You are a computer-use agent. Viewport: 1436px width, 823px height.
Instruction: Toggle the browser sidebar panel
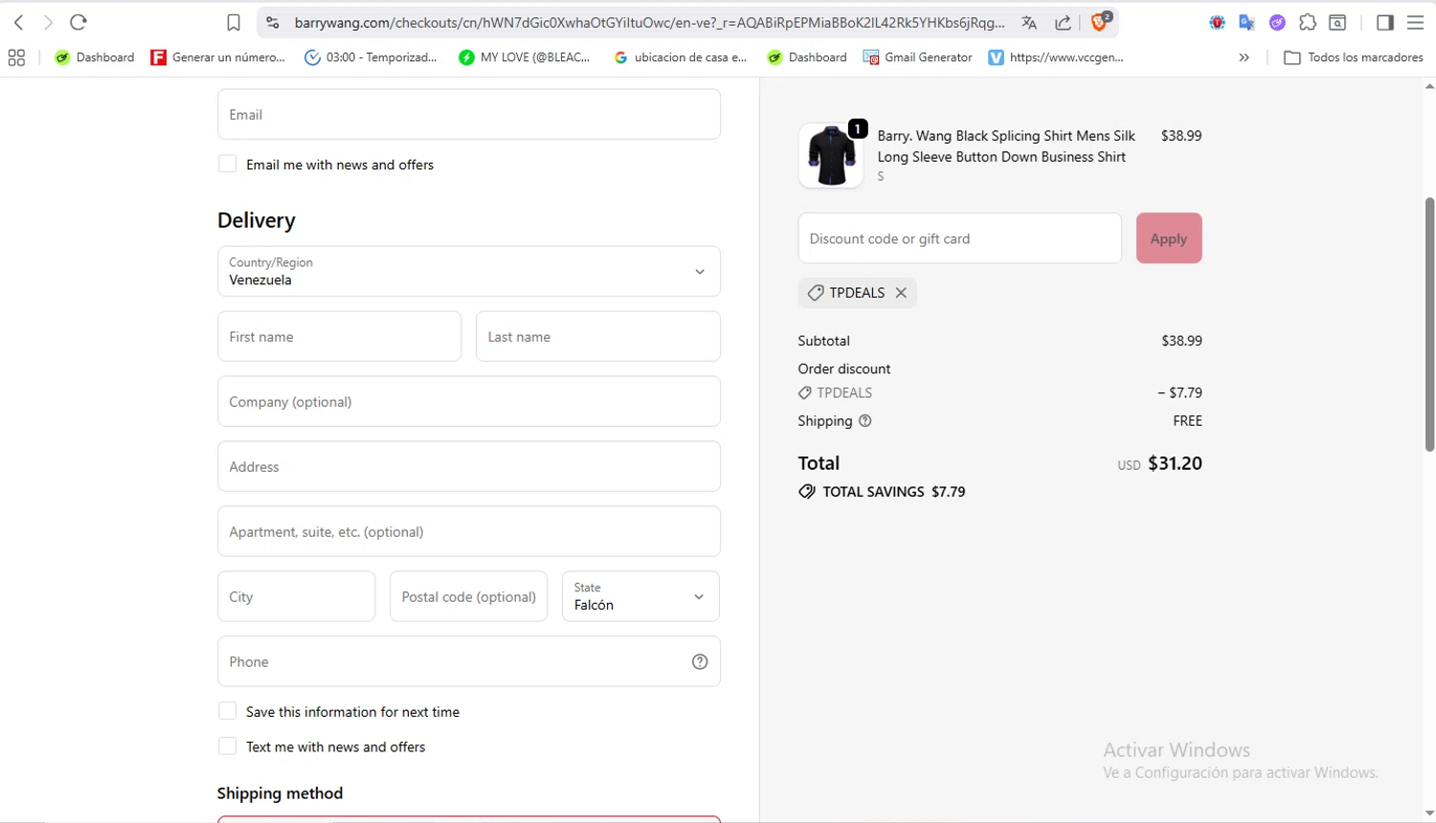point(1385,23)
